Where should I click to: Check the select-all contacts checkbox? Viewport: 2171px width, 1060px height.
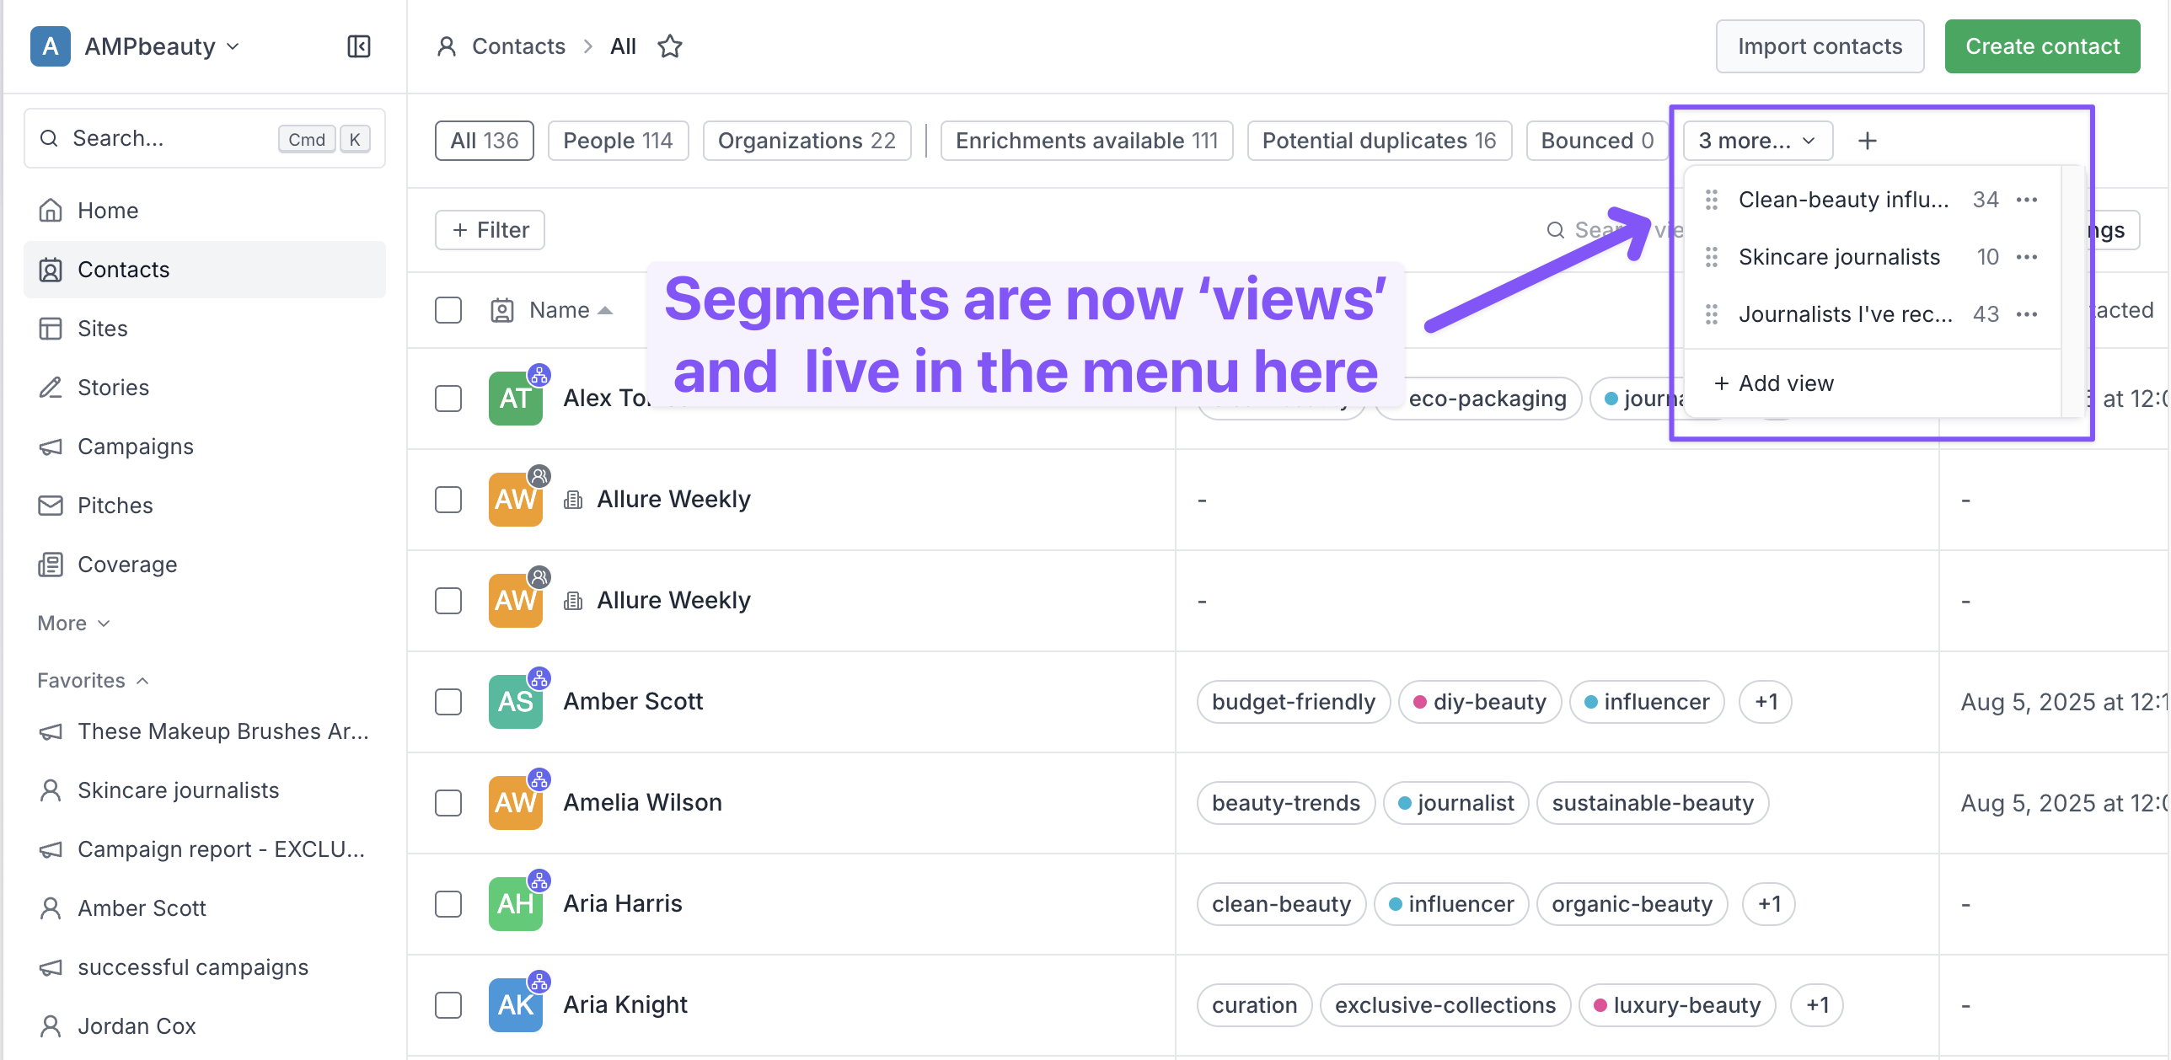448,310
